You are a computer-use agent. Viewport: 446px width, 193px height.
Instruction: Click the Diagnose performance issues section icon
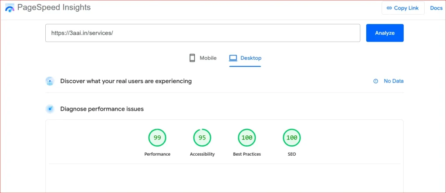click(x=50, y=109)
